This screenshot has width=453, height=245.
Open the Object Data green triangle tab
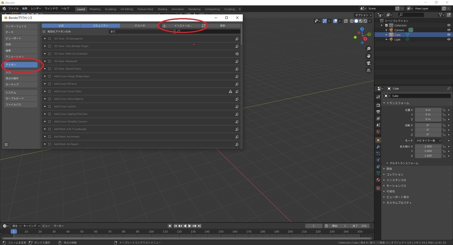click(x=378, y=173)
